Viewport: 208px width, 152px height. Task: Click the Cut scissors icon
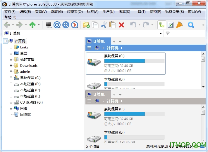104,25
